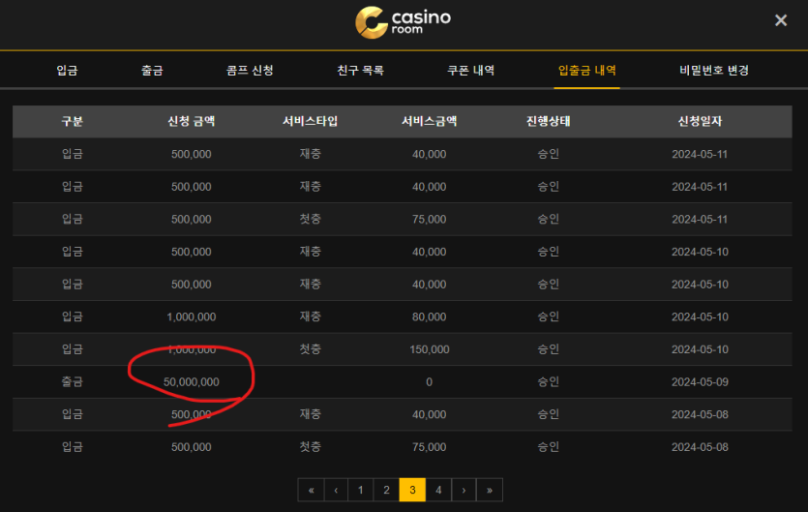Screen dimensions: 808x512
Task: Go to page 2
Action: (x=386, y=490)
